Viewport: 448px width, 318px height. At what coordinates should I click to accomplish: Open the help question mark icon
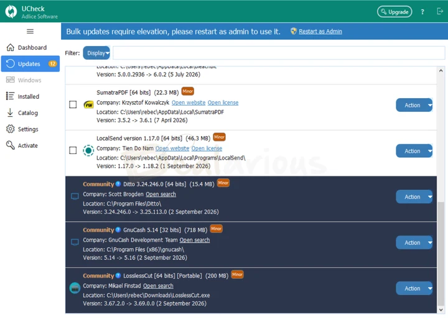pos(422,12)
